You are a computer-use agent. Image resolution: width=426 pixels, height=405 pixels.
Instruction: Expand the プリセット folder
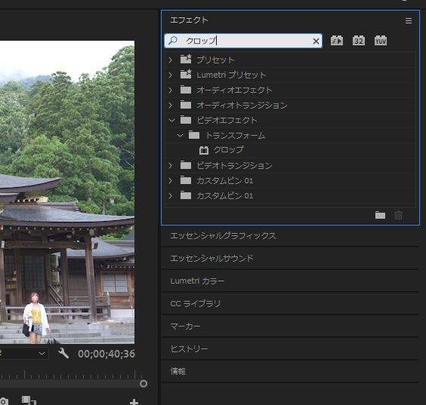coord(171,60)
